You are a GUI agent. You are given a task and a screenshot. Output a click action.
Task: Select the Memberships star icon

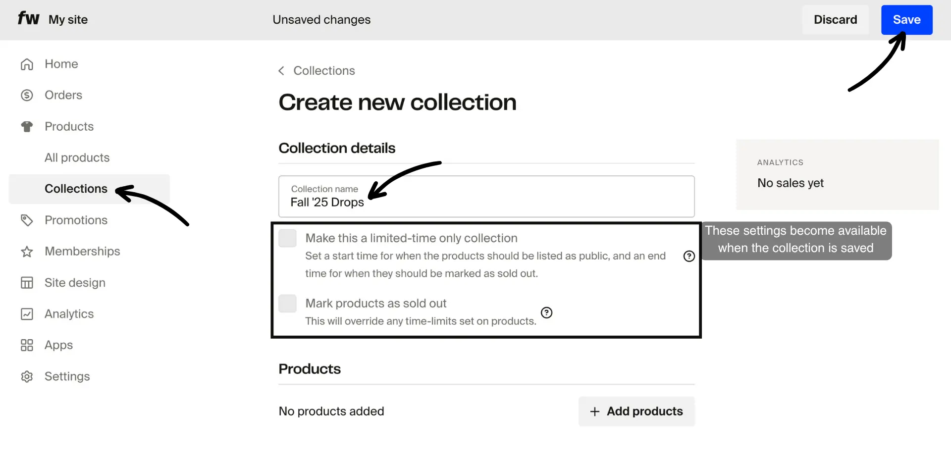pyautogui.click(x=27, y=251)
